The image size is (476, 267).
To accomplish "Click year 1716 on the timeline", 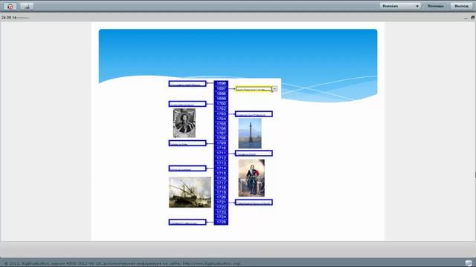I will tap(222, 178).
